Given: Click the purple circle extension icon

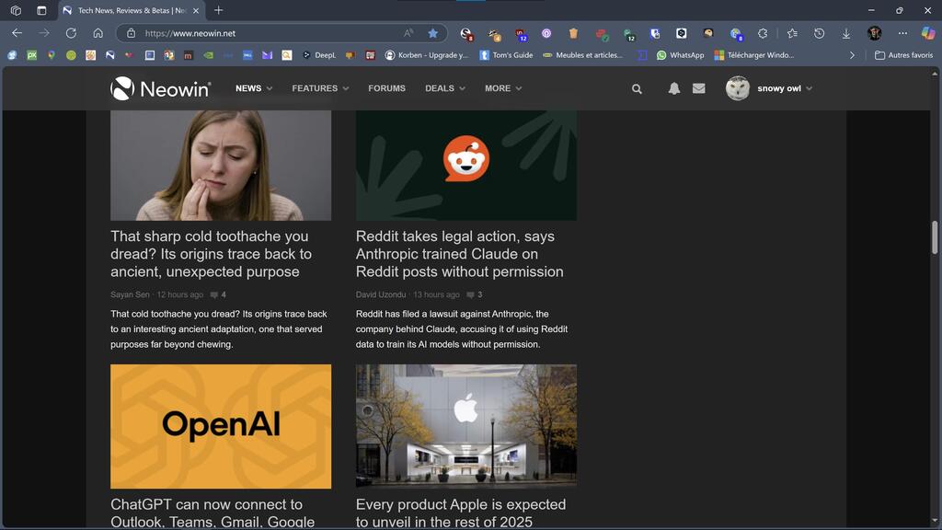Looking at the screenshot, I should coord(546,33).
